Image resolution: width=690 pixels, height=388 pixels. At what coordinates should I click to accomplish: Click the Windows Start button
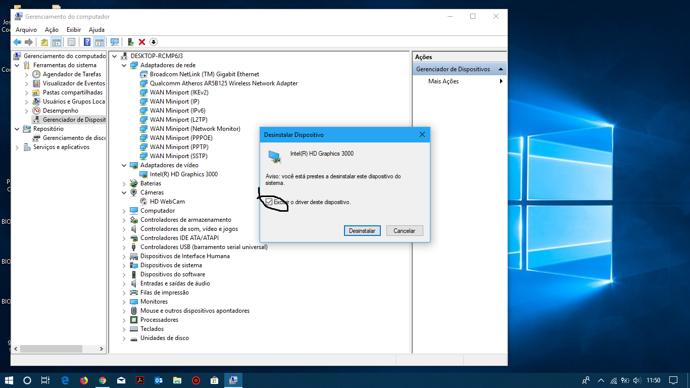point(9,380)
